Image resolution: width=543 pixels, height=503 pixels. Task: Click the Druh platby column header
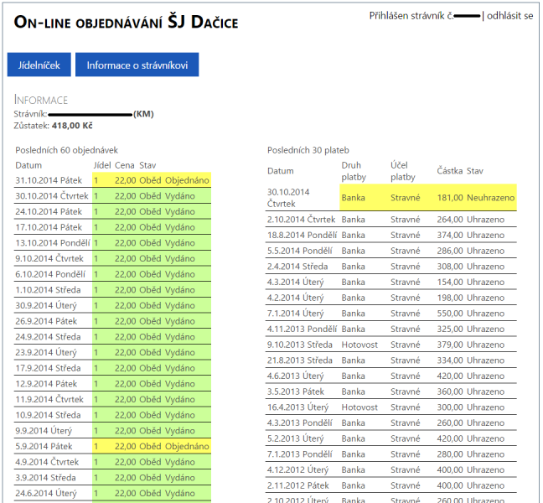pyautogui.click(x=354, y=171)
